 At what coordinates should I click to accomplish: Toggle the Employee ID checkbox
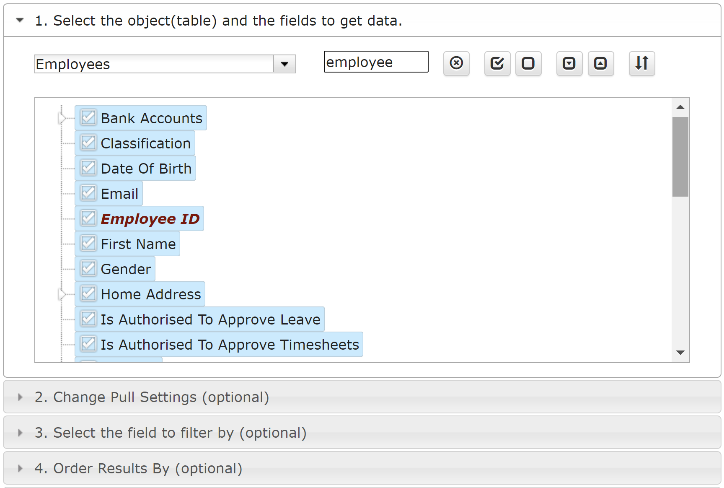[x=88, y=218]
